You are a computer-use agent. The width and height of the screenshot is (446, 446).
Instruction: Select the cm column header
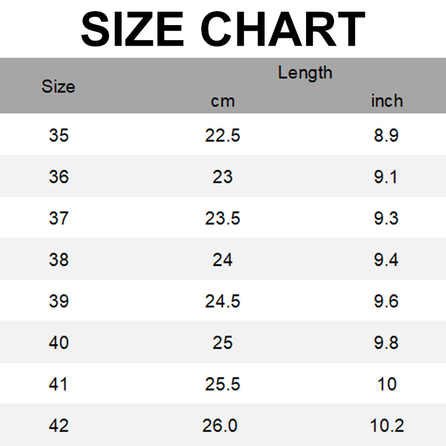click(x=222, y=101)
